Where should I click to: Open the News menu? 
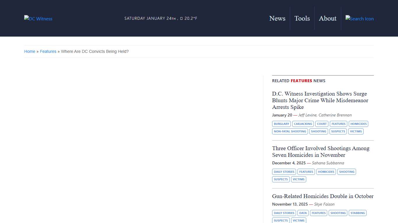[x=277, y=18]
